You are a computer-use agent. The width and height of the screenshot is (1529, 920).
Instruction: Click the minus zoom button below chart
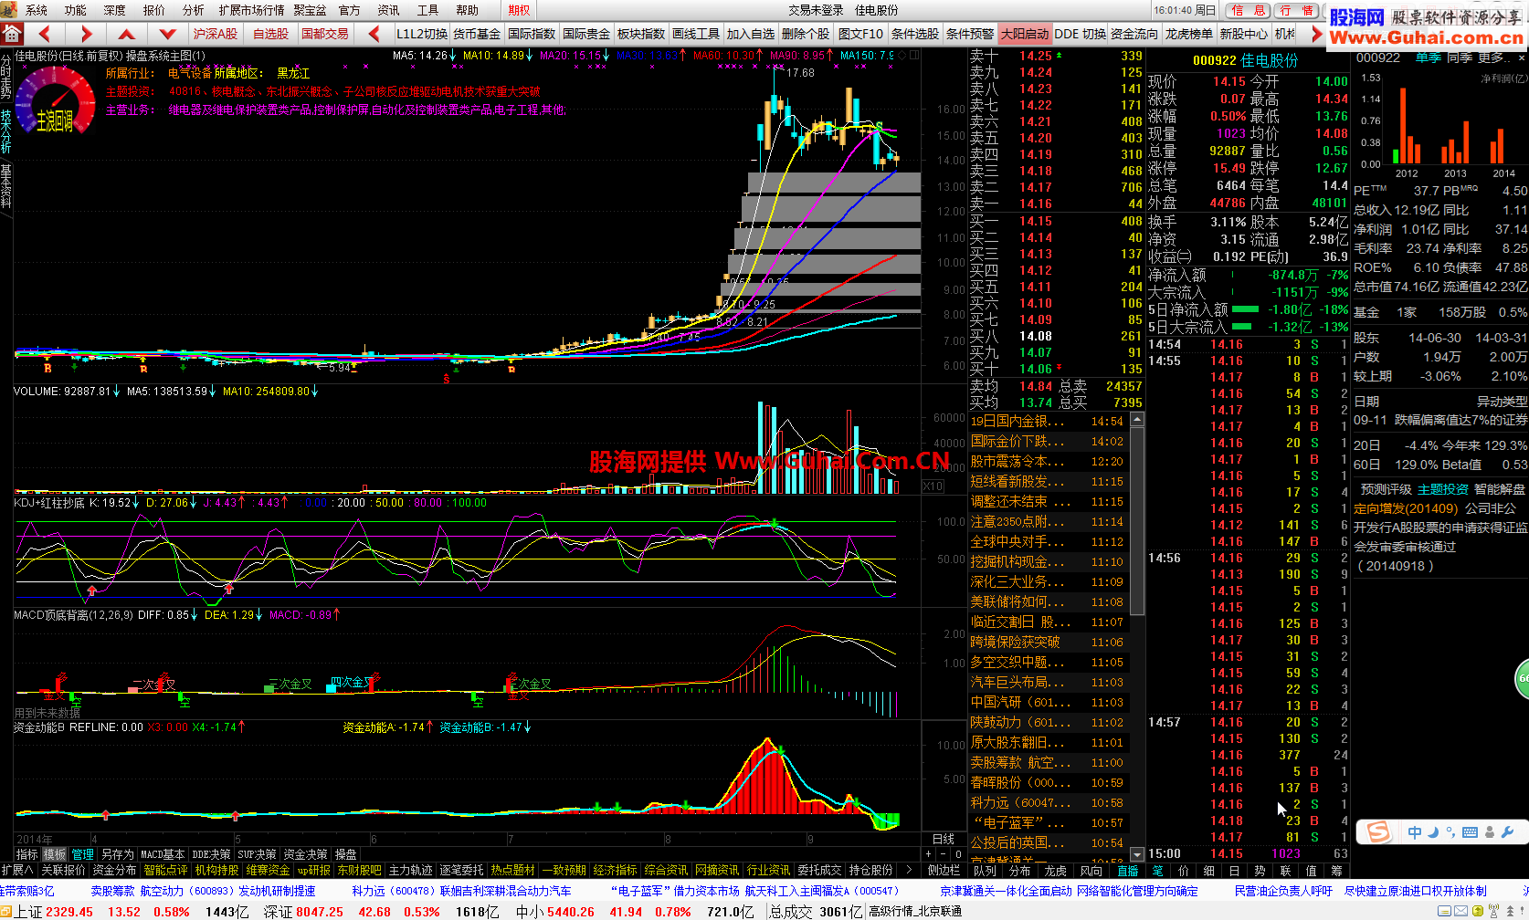[944, 854]
